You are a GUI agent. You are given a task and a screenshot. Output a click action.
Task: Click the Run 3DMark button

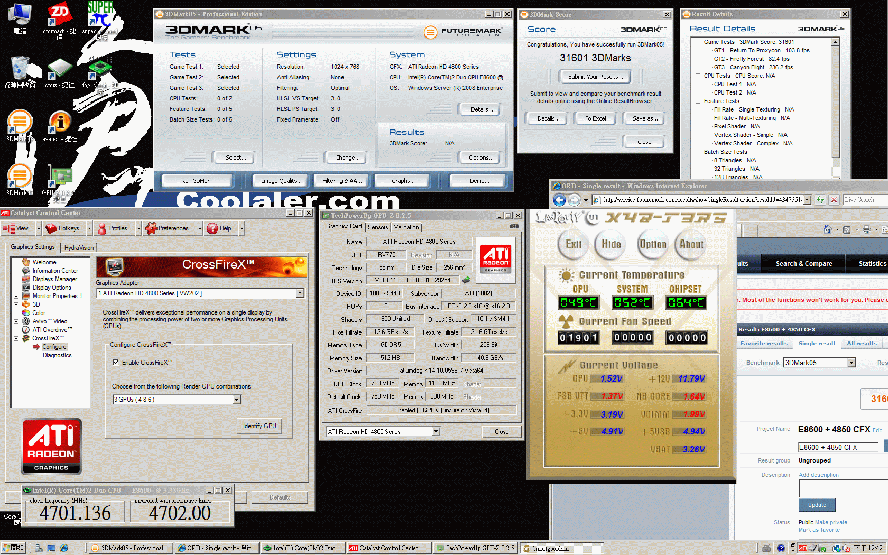point(197,181)
